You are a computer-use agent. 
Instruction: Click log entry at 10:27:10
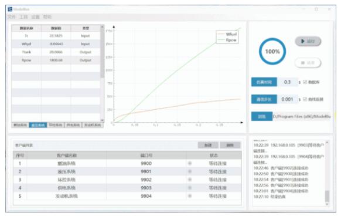coord(270,197)
